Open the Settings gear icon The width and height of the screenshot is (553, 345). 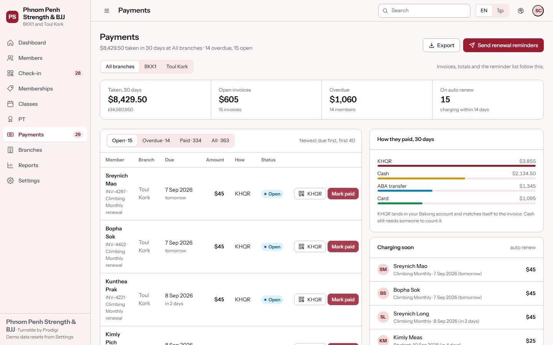(x=10, y=181)
